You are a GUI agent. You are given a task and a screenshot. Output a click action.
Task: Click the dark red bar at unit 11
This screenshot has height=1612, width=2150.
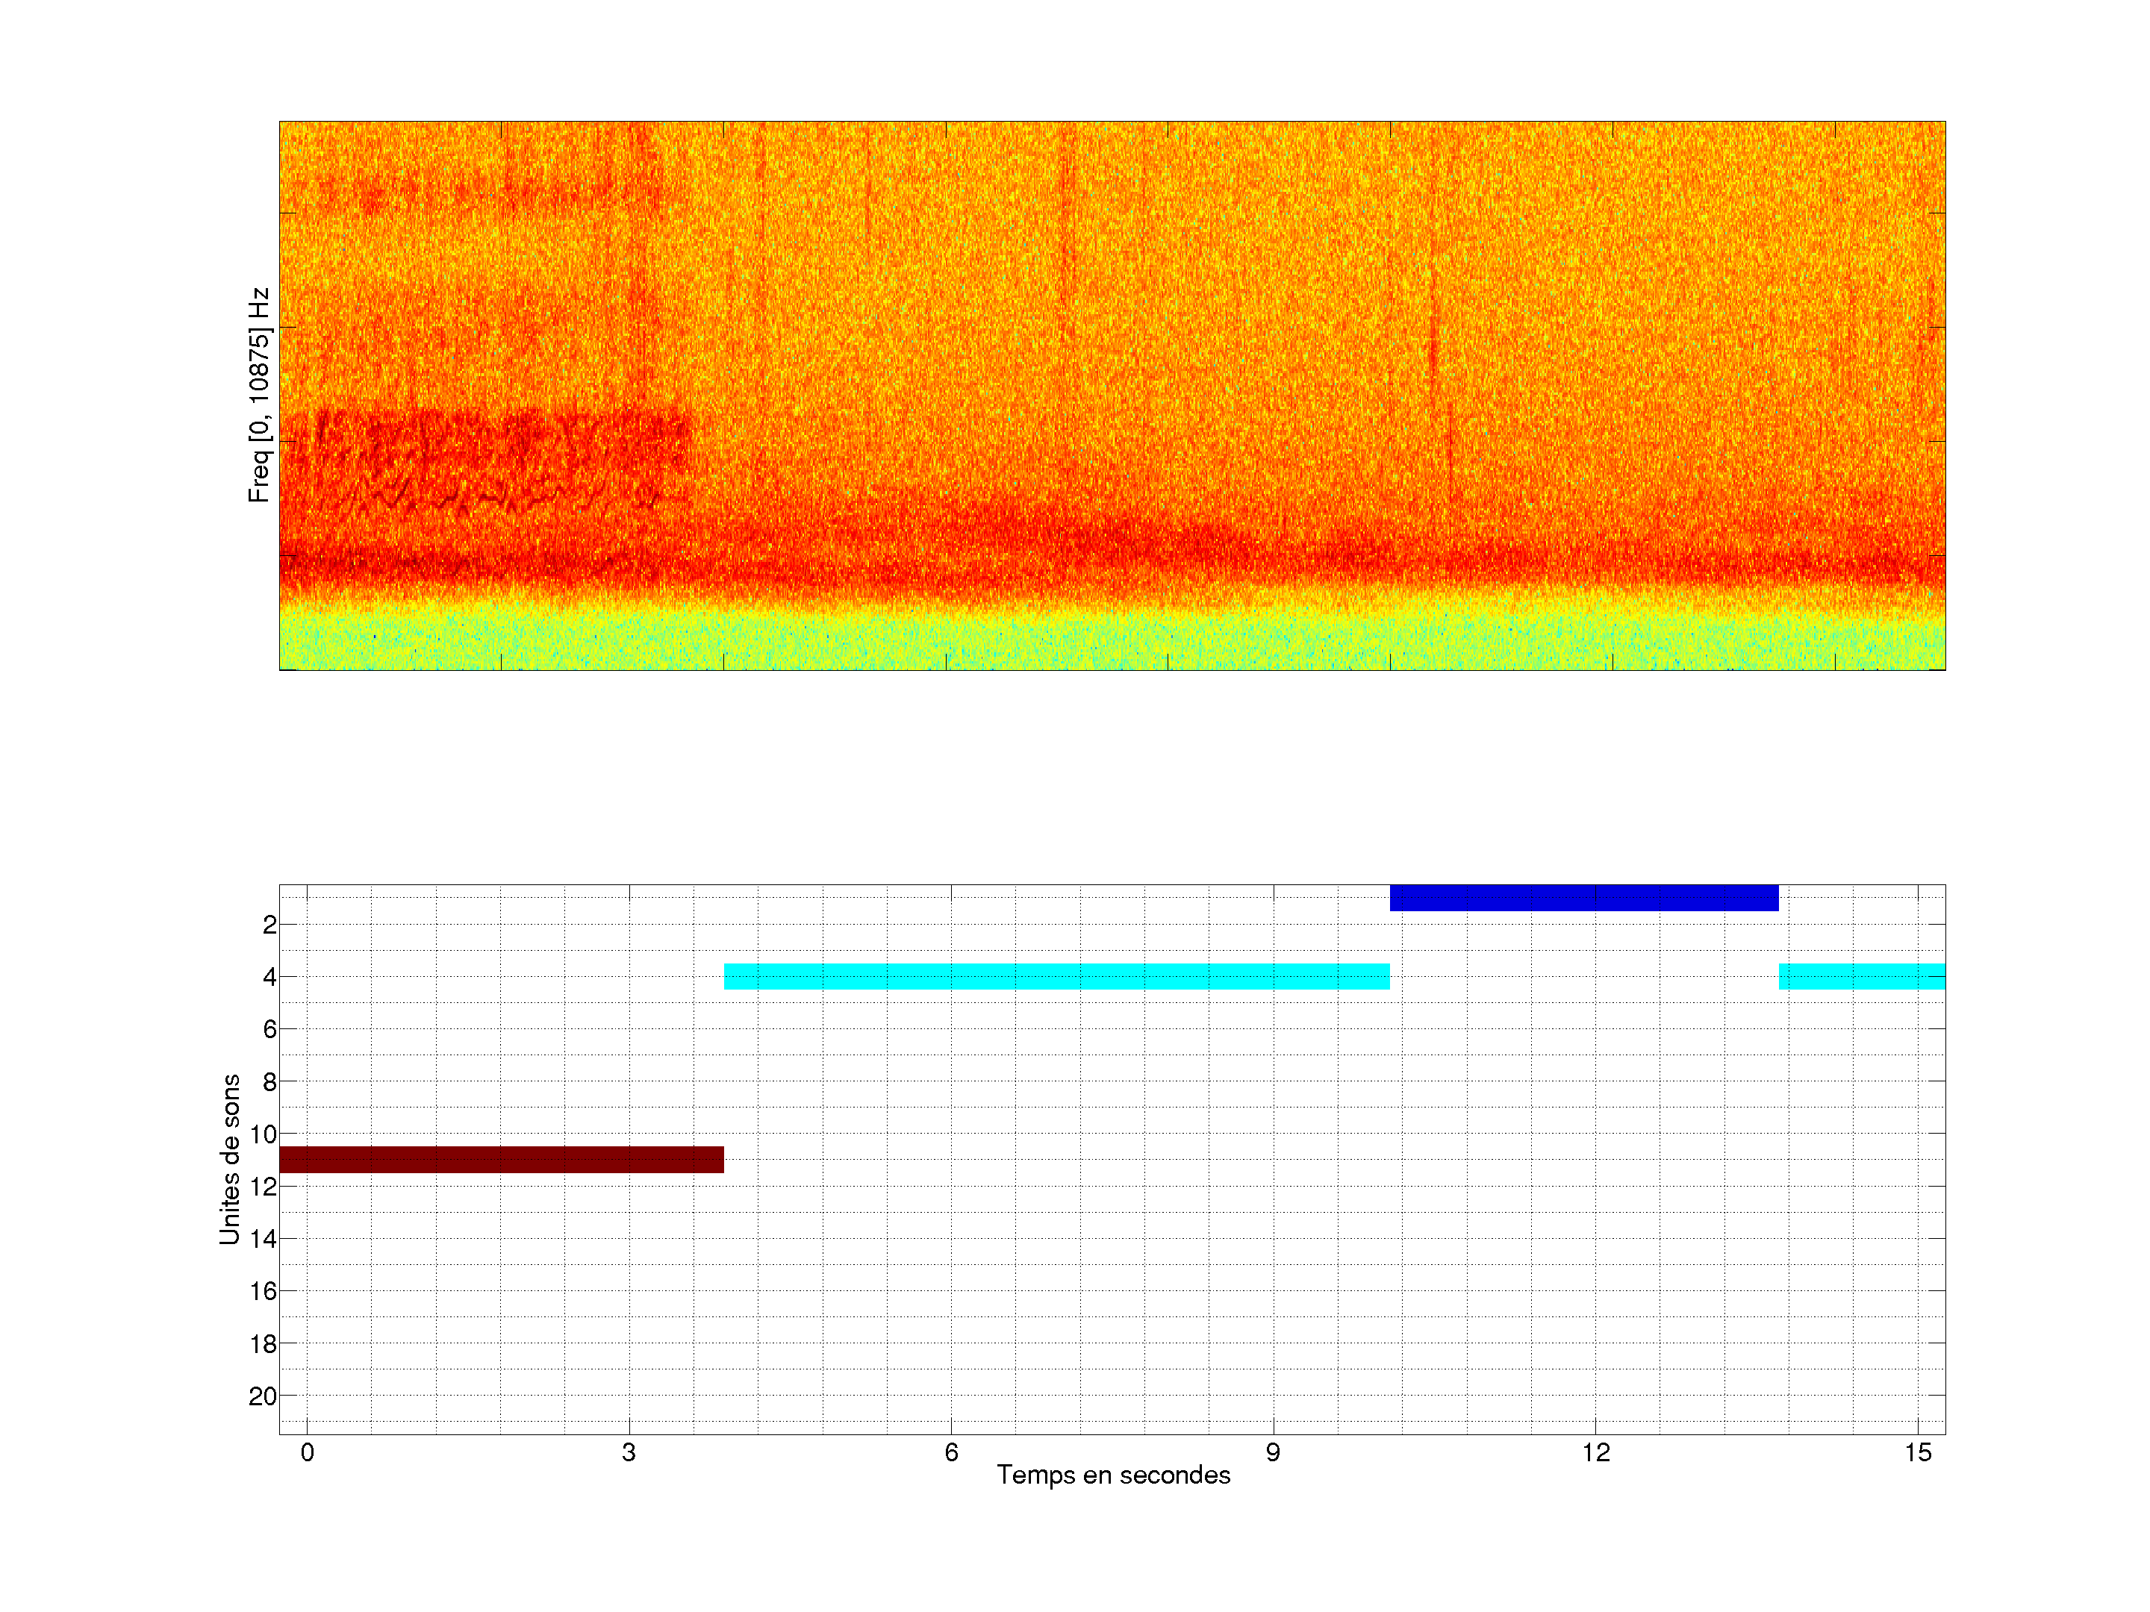[x=501, y=1159]
